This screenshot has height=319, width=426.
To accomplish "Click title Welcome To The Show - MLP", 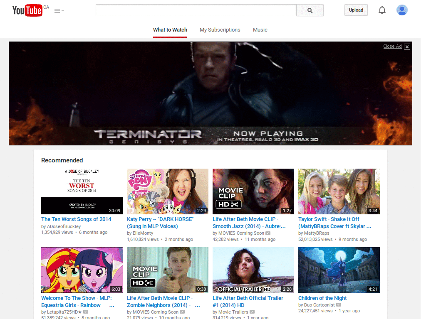I will pyautogui.click(x=77, y=302).
